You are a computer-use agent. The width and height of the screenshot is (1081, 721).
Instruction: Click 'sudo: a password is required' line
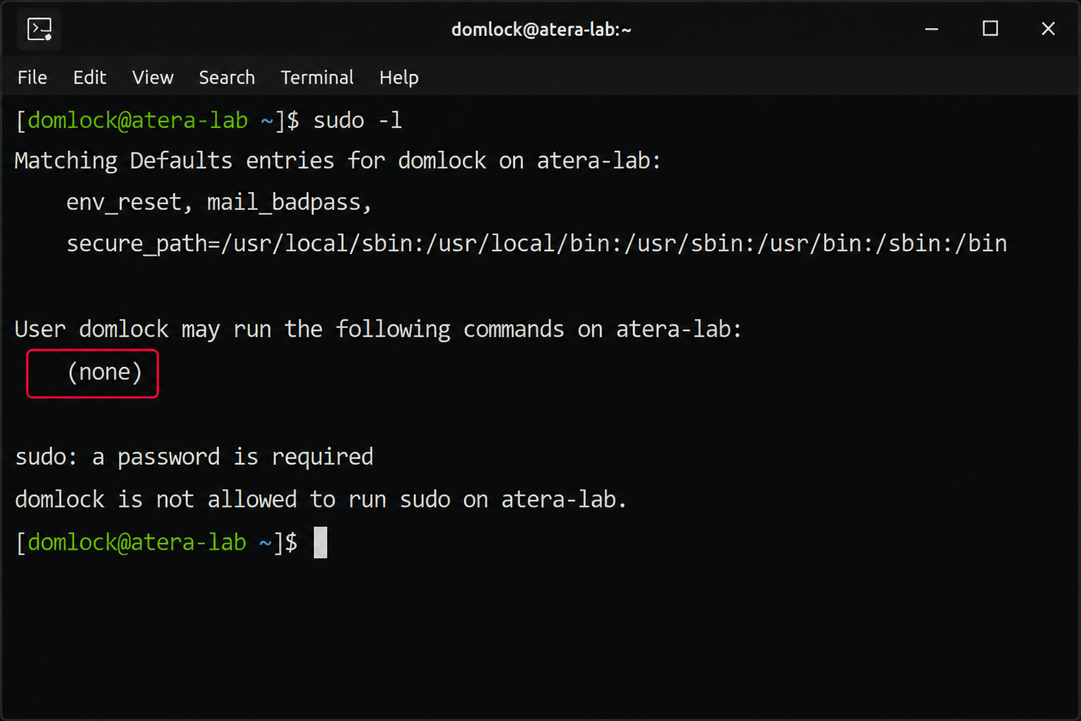194,458
